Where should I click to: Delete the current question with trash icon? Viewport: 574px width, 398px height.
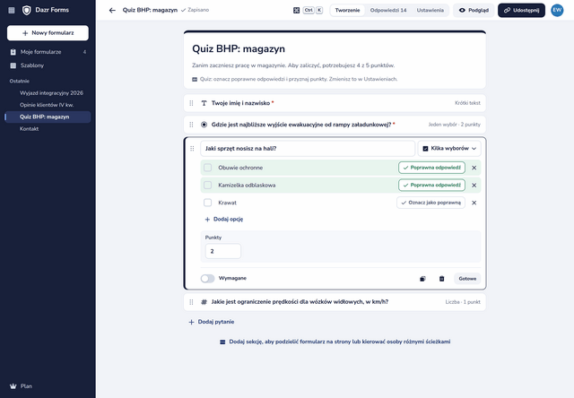[x=441, y=279]
